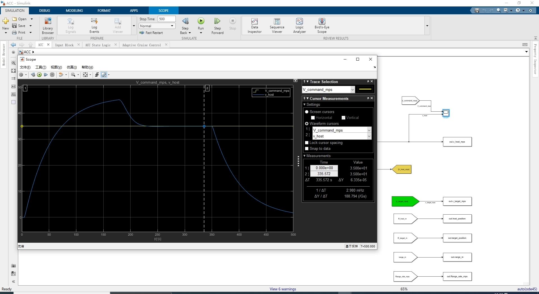This screenshot has height=294, width=539.
Task: Enable Lock cursor spacing
Action: (x=307, y=143)
